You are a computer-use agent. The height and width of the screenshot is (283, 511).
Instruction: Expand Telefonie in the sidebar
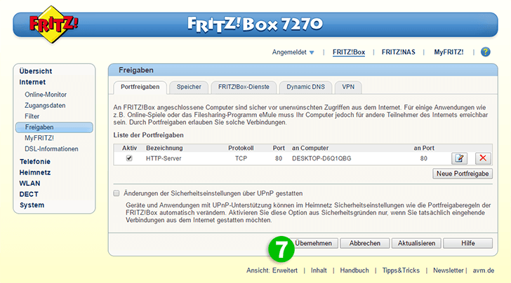[x=35, y=162]
